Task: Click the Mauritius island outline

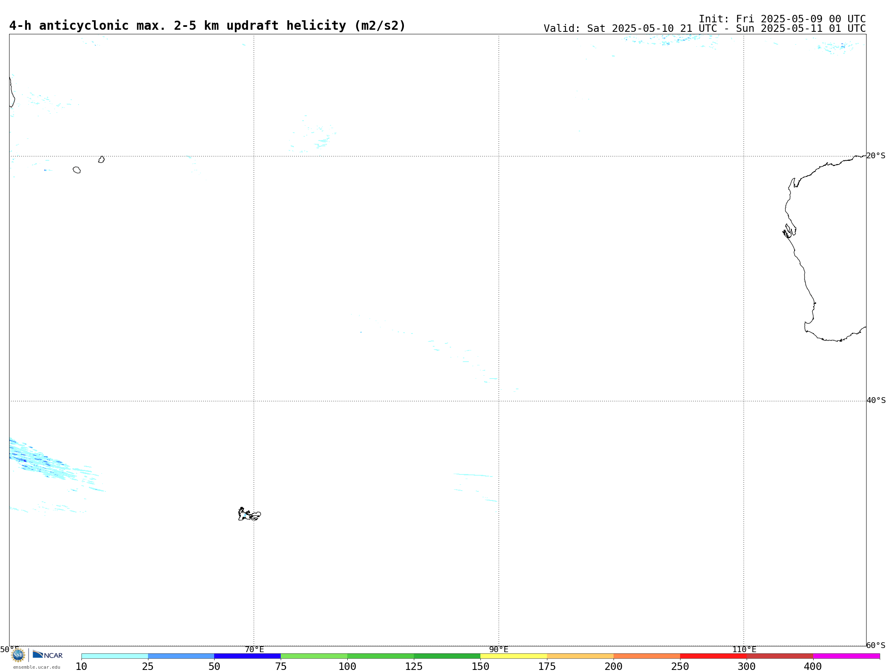Action: pyautogui.click(x=101, y=160)
